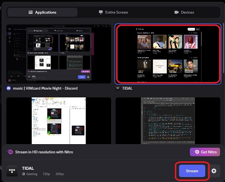Open stream settings gear icon
The width and height of the screenshot is (225, 182).
coord(214,171)
